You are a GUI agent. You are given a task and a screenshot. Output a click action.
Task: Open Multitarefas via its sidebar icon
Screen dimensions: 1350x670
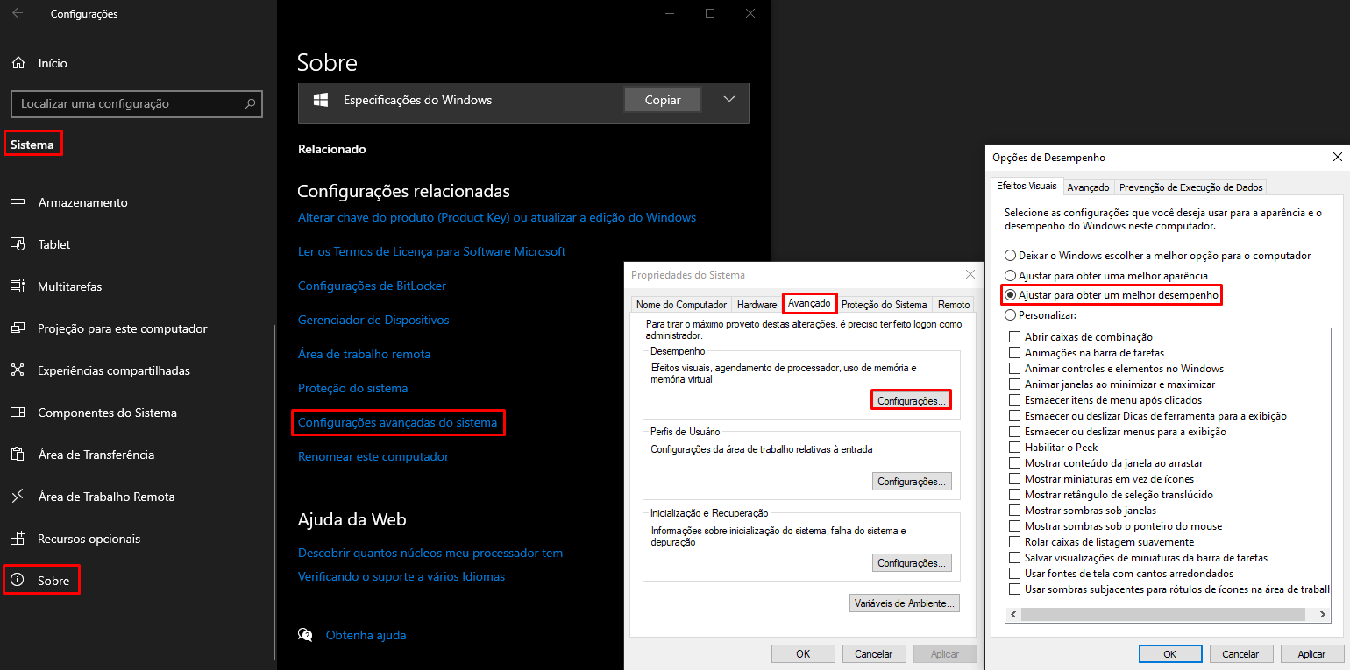pos(18,286)
